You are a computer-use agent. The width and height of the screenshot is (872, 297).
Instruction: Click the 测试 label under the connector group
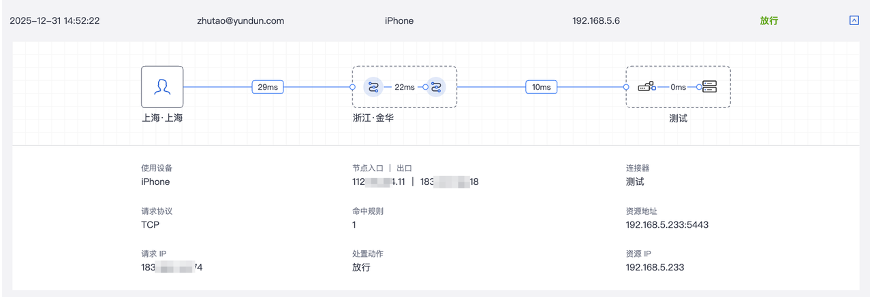tap(679, 118)
